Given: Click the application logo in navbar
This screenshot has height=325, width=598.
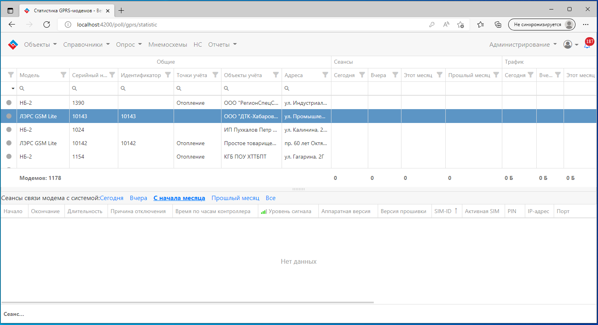Looking at the screenshot, I should click(13, 45).
